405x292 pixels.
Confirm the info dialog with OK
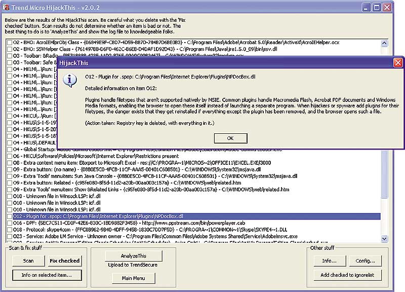pyautogui.click(x=230, y=138)
